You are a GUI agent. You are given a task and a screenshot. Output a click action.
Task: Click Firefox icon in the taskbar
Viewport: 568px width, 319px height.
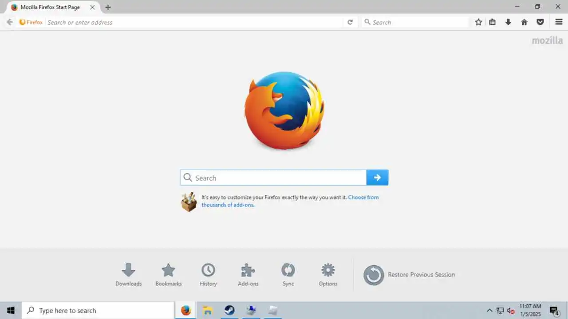[x=186, y=311]
